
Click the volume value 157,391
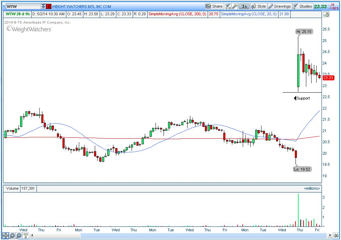[x=28, y=189]
